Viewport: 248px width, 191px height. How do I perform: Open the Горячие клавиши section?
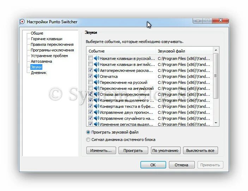[x=47, y=39]
